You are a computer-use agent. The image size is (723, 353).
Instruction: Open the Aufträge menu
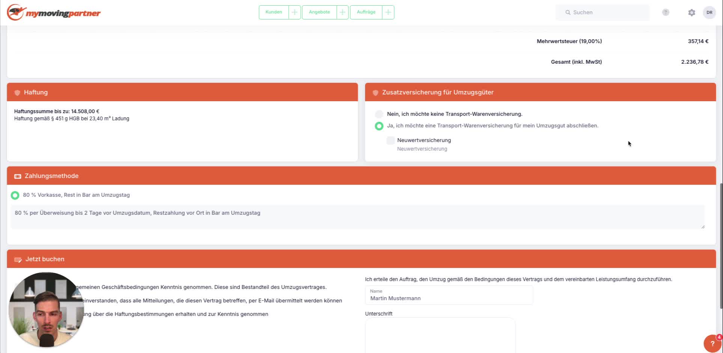[366, 12]
